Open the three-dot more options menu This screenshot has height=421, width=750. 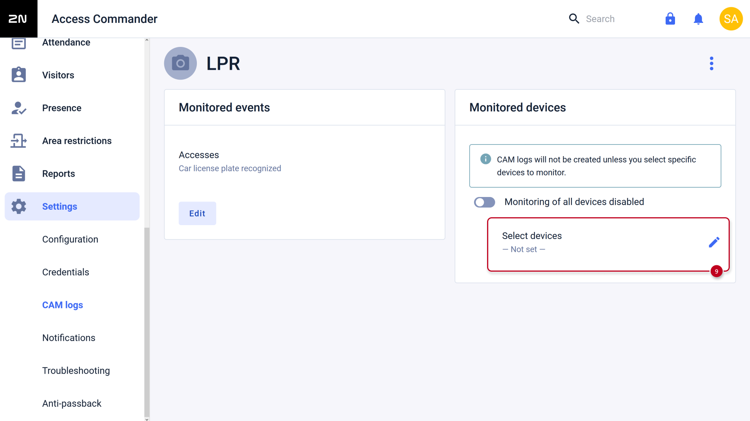pos(711,63)
